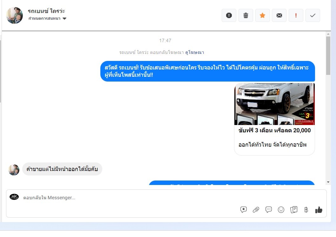Toggle the orange star follow-up icon

pyautogui.click(x=263, y=16)
